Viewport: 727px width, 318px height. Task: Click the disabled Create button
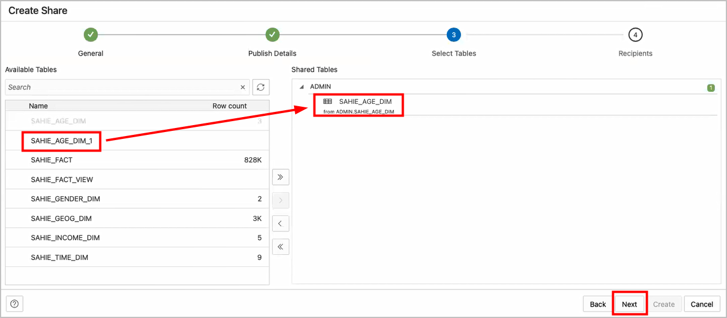[x=664, y=304]
